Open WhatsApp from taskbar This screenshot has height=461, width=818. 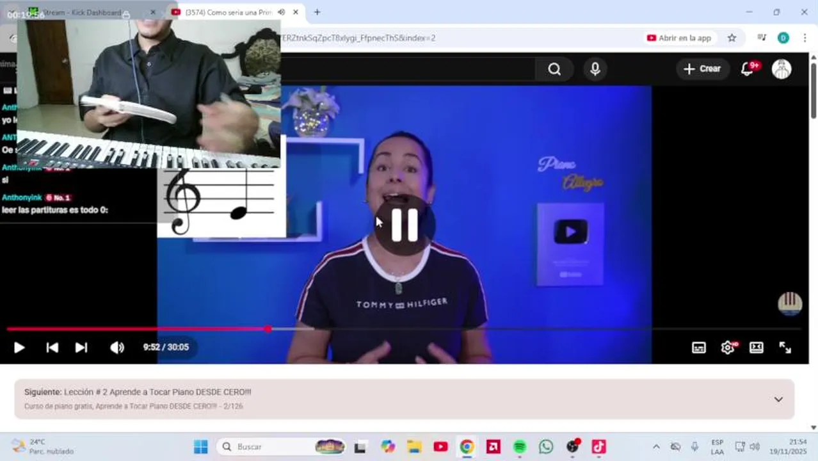tap(546, 446)
